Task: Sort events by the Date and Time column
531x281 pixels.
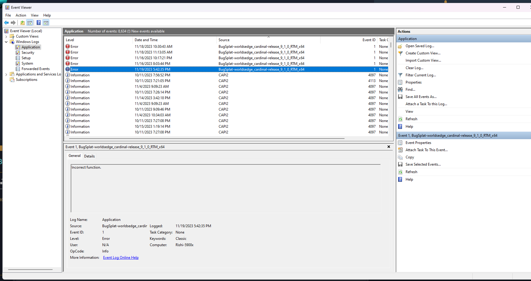Action: [146, 40]
